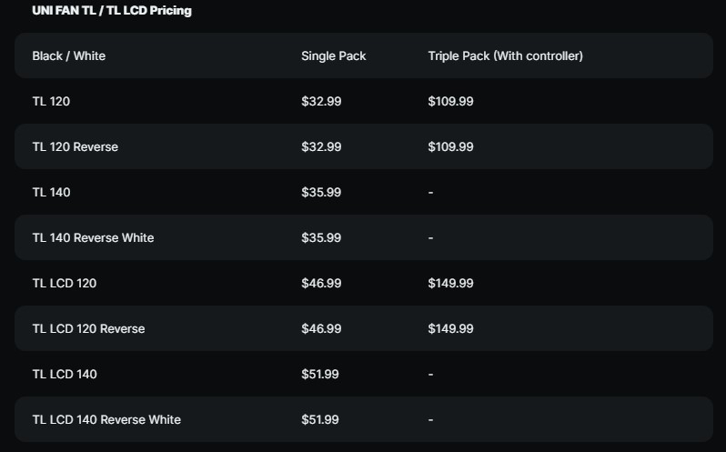Viewport: 726px width, 452px height.
Task: Click the "Black / White" column header
Action: pos(68,56)
